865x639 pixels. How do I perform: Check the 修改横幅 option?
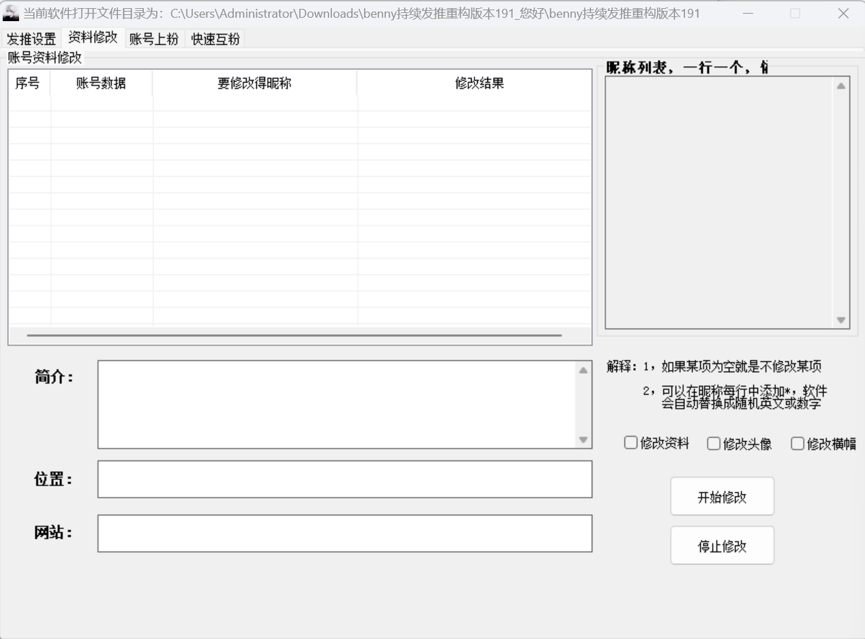pos(798,444)
